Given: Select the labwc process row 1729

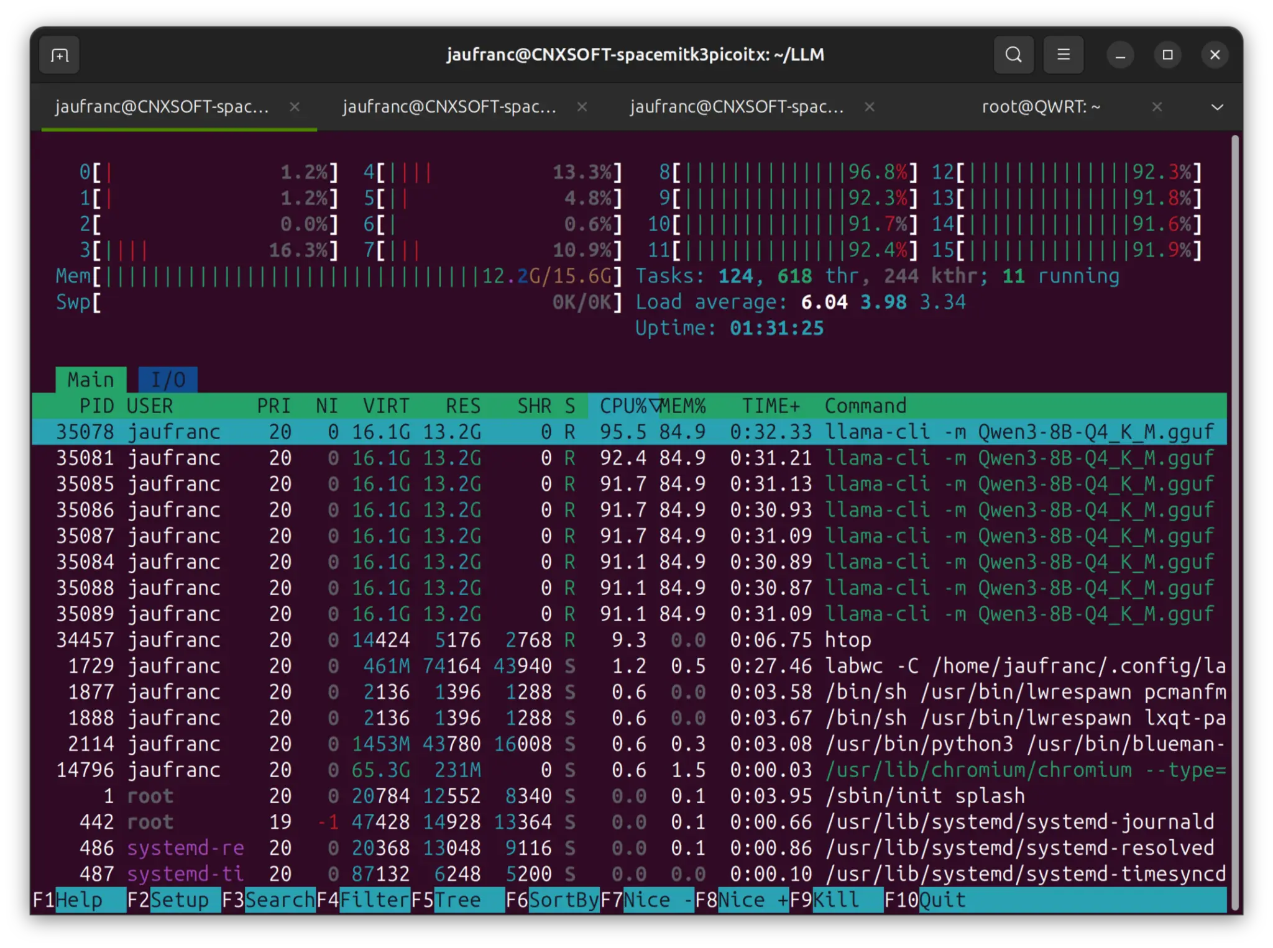Looking at the screenshot, I should click(x=629, y=666).
